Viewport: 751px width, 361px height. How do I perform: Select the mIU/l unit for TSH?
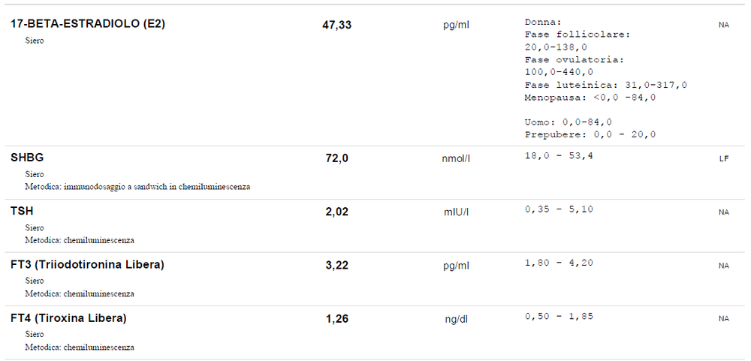(x=456, y=212)
